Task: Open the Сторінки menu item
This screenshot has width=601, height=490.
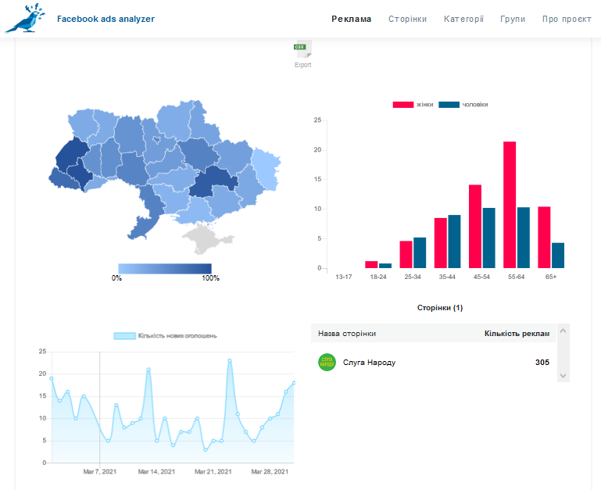Action: pos(407,19)
